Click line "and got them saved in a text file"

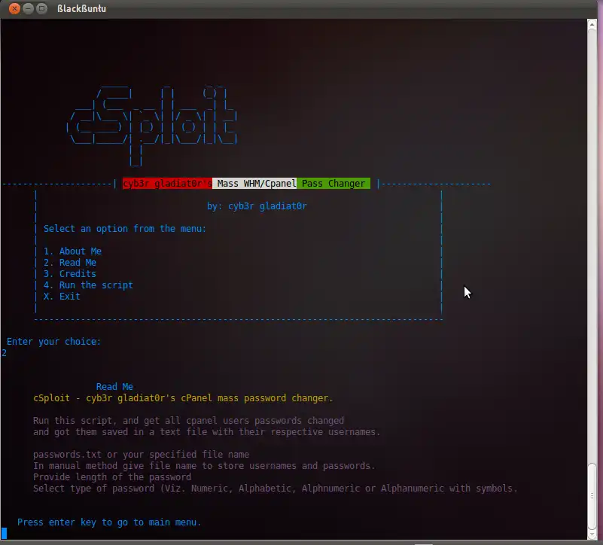(x=206, y=432)
